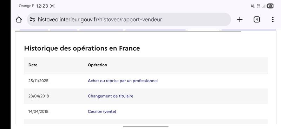
Task: Tap the screen capture icon beside clock
Action: 52,6
